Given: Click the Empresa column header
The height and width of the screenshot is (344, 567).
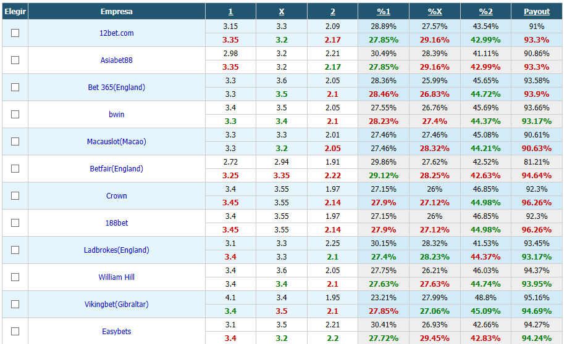Looking at the screenshot, I should pos(117,12).
